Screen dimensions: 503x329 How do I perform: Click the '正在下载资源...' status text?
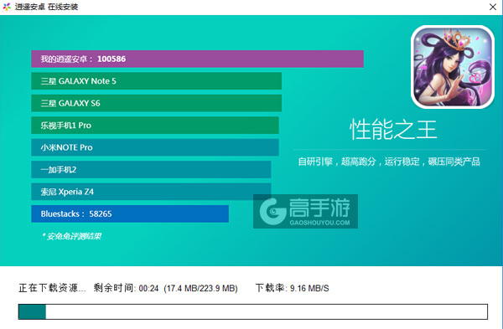pos(52,288)
